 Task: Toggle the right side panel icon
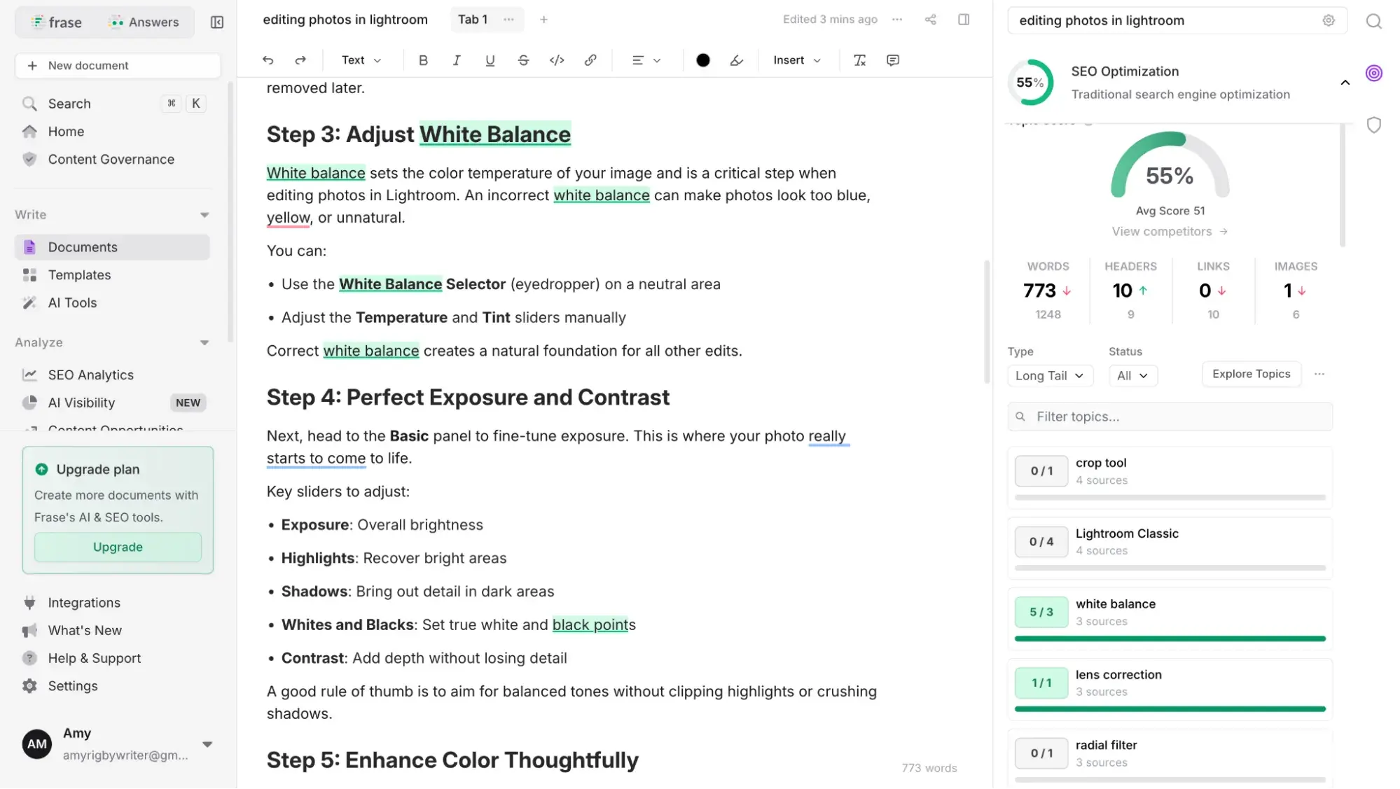(x=964, y=20)
